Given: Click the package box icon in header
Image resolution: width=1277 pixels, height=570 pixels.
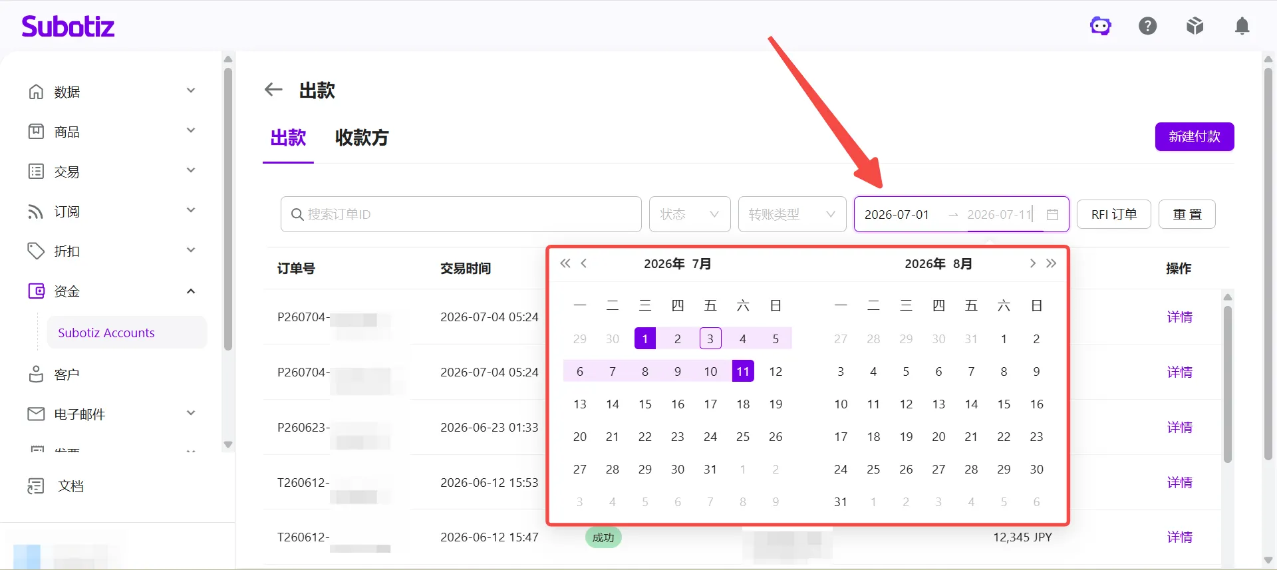Looking at the screenshot, I should tap(1195, 26).
